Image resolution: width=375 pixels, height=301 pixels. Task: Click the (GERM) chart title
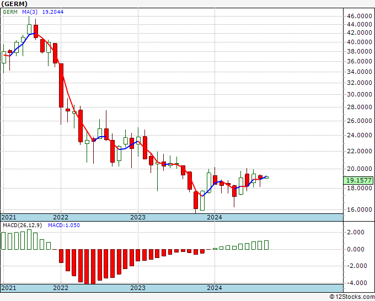(x=14, y=4)
